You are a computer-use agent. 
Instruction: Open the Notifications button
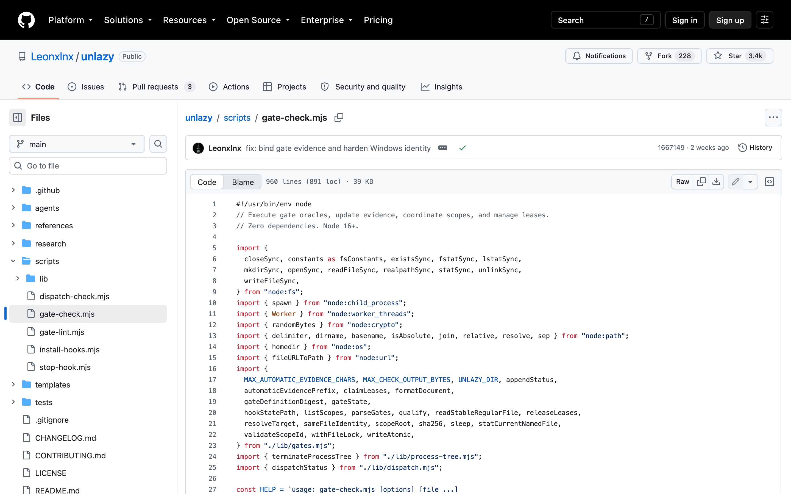(x=599, y=56)
